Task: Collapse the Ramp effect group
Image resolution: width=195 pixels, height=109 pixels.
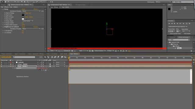Action: click(x=1, y=9)
